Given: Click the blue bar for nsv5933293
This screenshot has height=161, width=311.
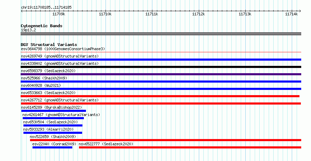Looking at the screenshot, I should coord(53,133).
